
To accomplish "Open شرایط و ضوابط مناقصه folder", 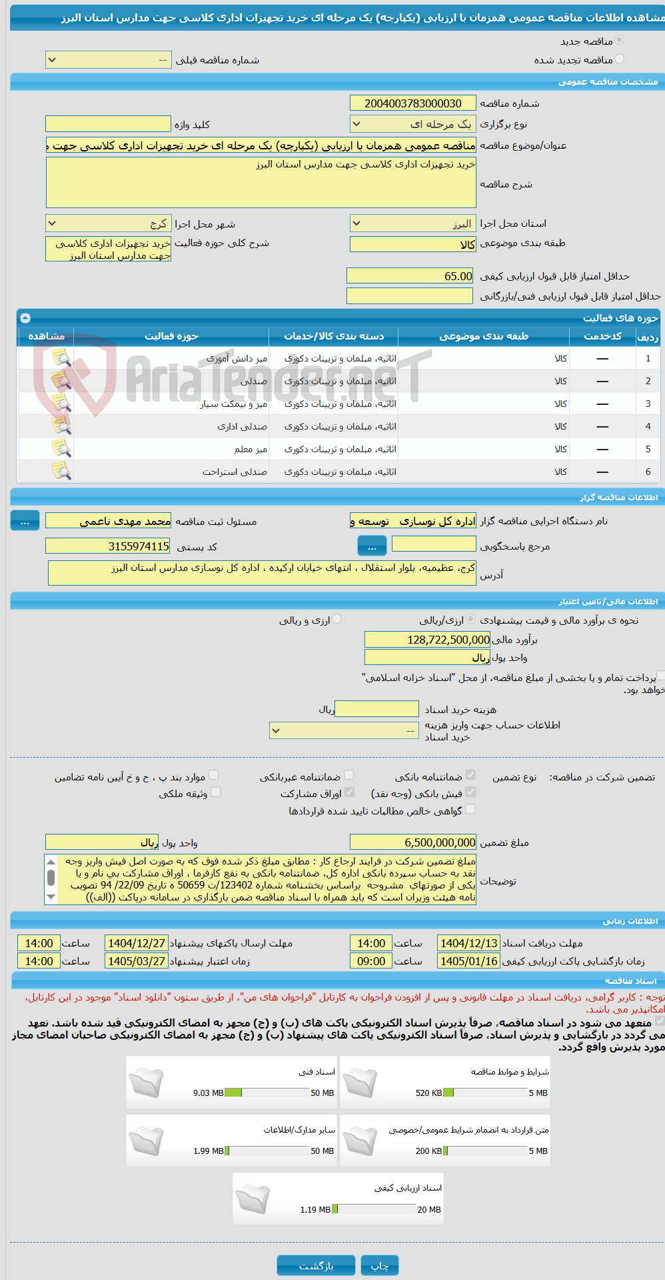I will [360, 1082].
